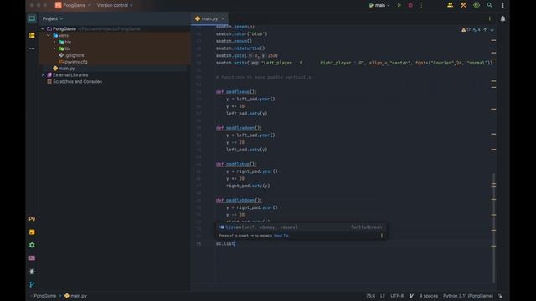Expand the External Libraries node chevron

click(x=43, y=75)
